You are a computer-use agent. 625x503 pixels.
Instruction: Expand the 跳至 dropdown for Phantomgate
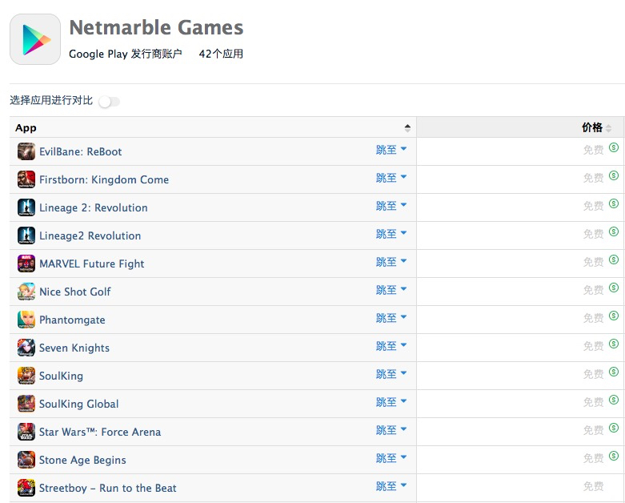tap(391, 318)
